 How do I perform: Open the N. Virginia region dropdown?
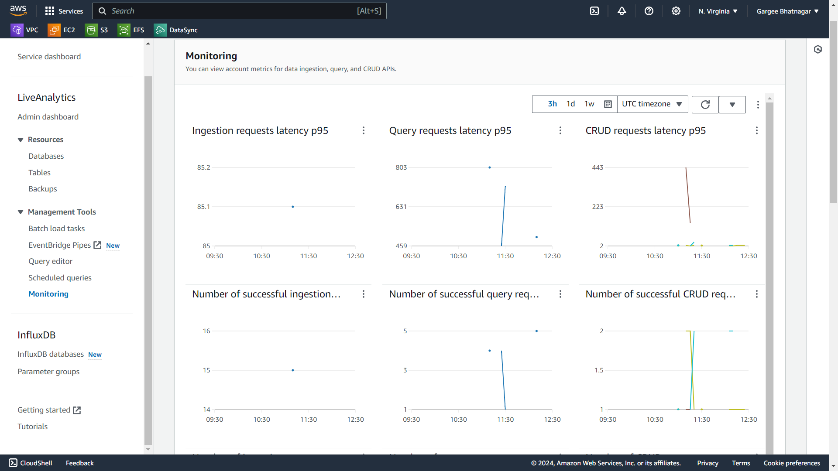pyautogui.click(x=718, y=11)
